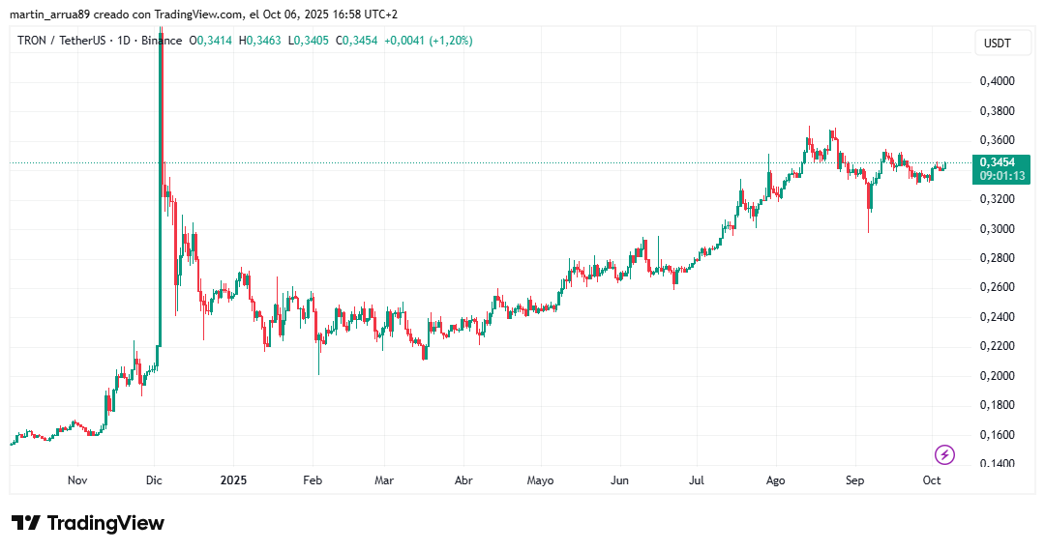Click the TradingView wordmark text
Image resolution: width=1045 pixels, height=552 pixels.
(105, 523)
